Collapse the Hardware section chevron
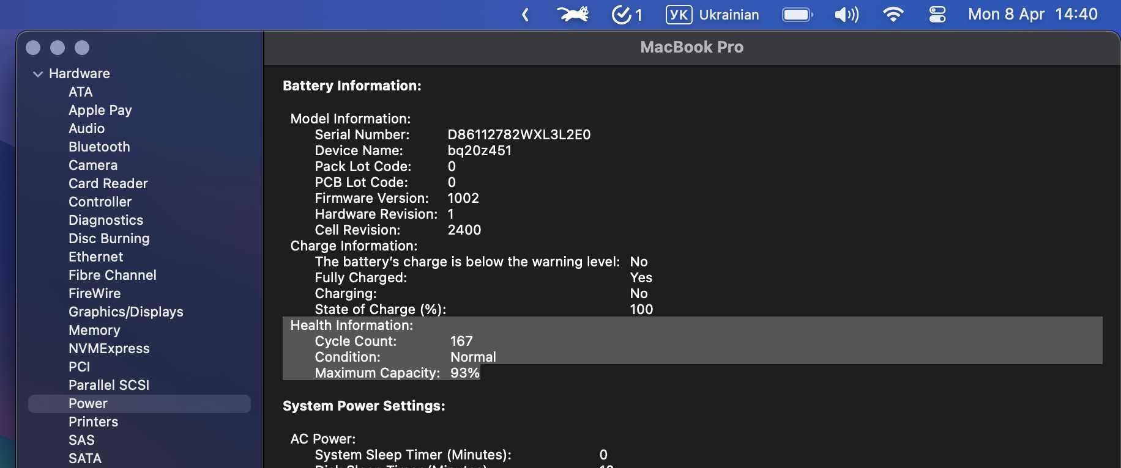Viewport: 1121px width, 468px height. (38, 74)
